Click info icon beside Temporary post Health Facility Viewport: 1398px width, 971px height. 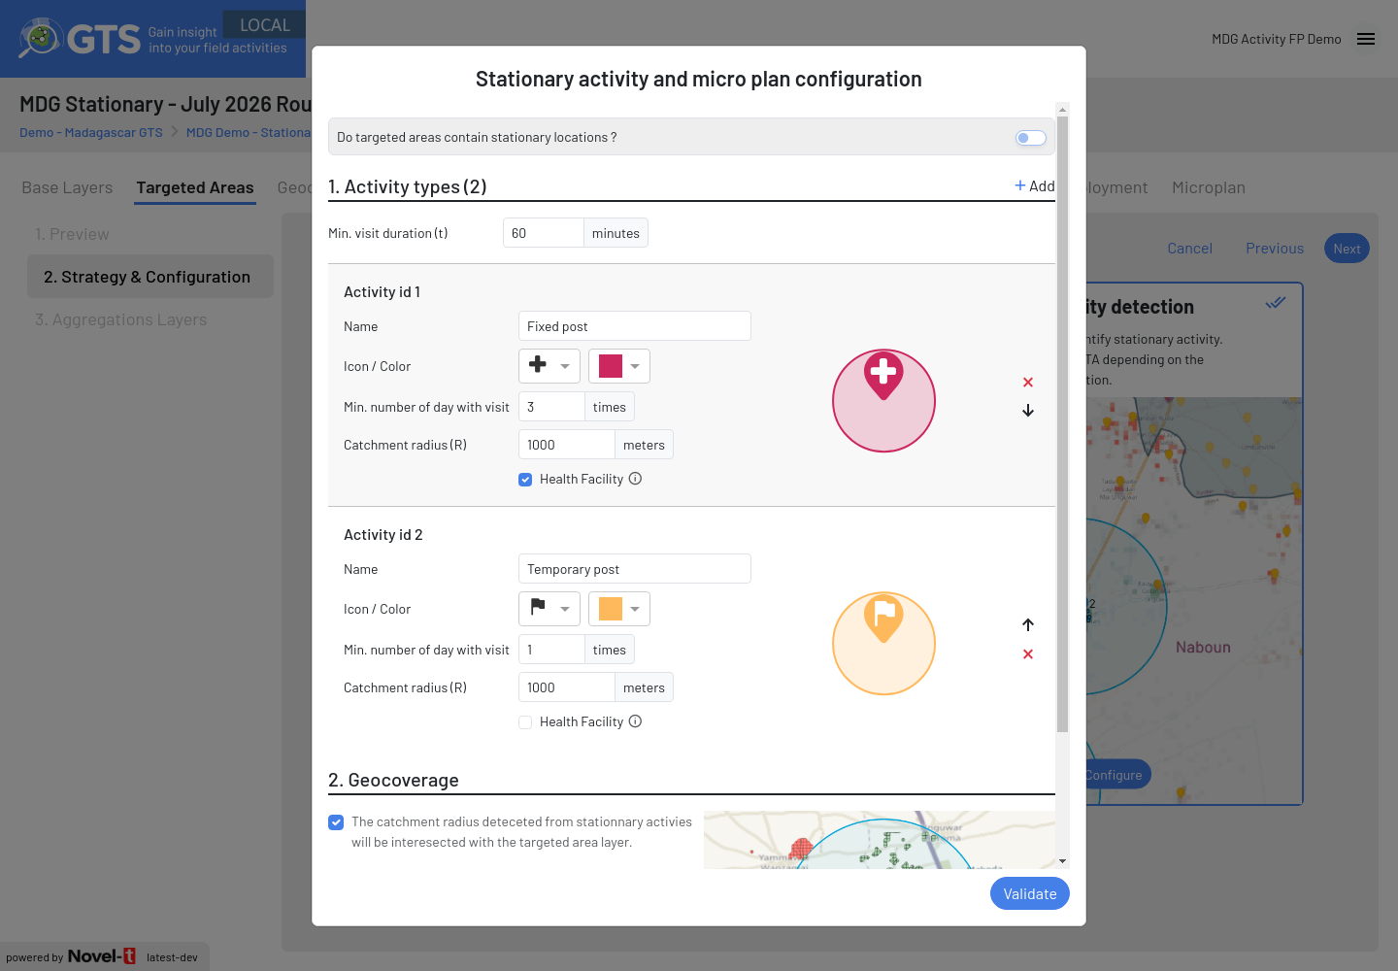pyautogui.click(x=635, y=721)
